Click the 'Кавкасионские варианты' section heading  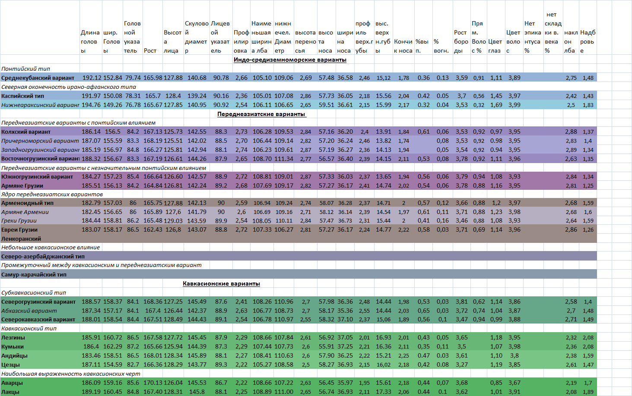pyautogui.click(x=221, y=283)
